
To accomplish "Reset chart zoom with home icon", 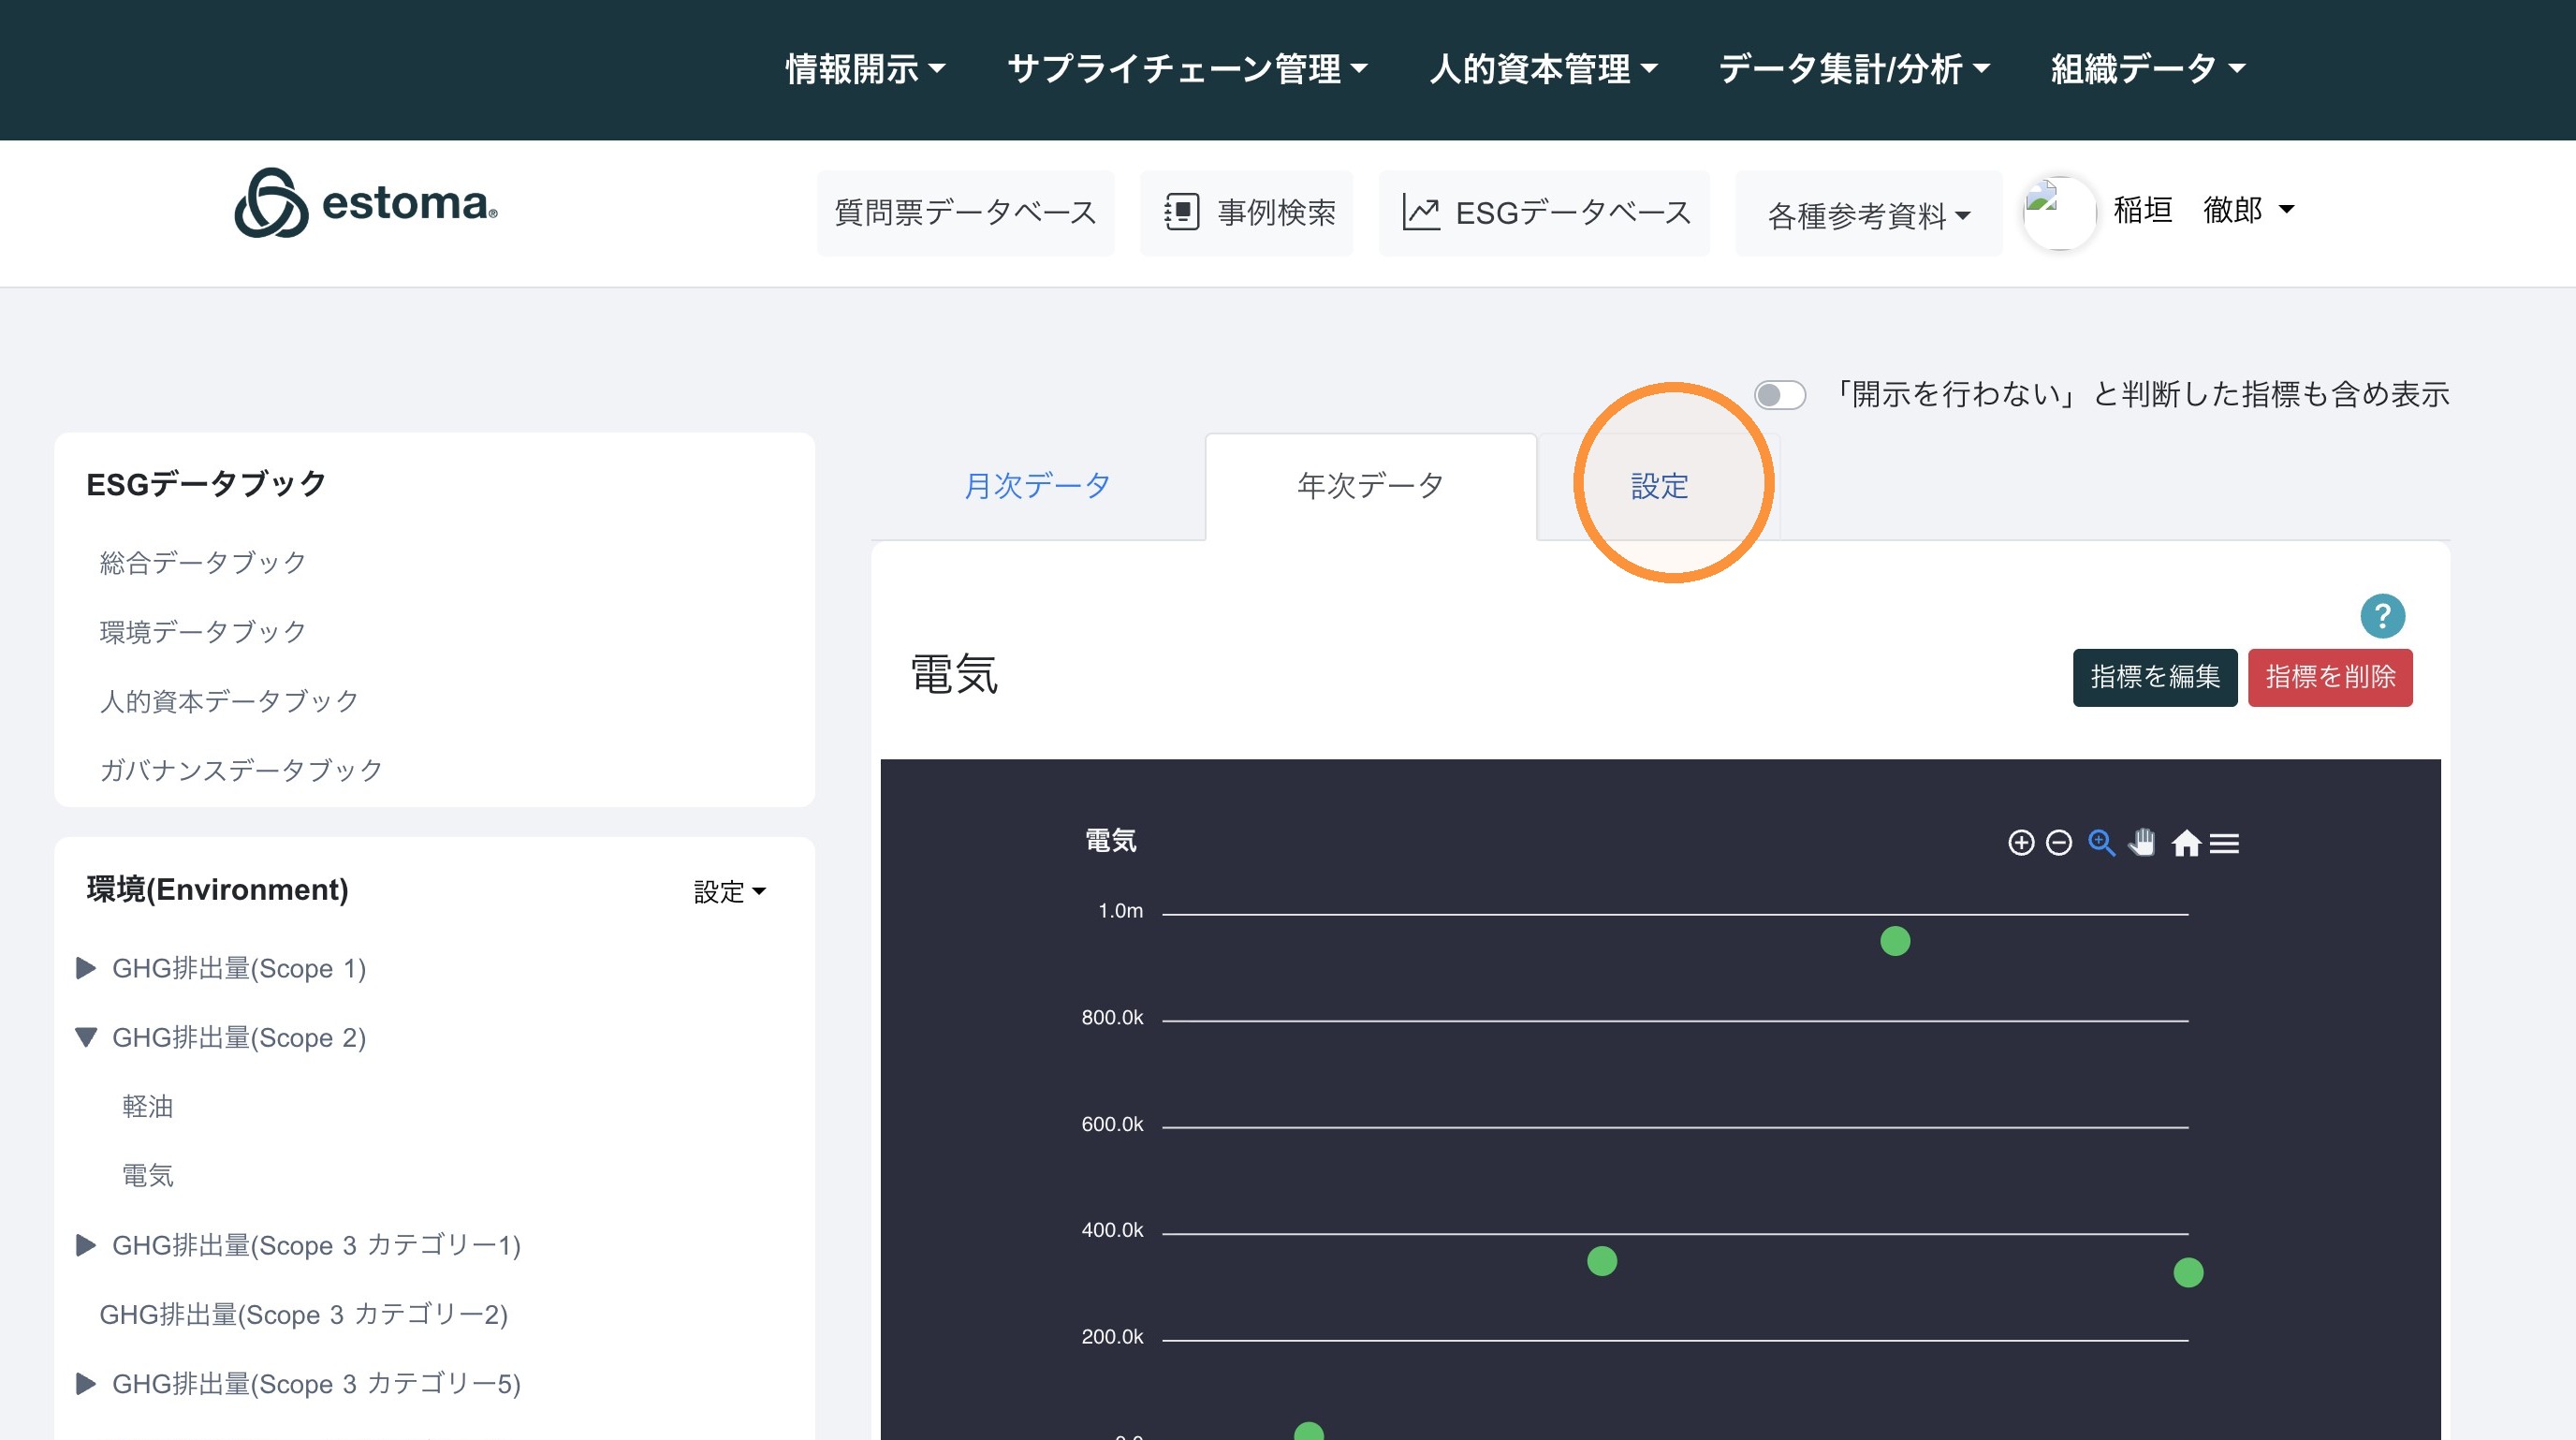I will (x=2186, y=843).
